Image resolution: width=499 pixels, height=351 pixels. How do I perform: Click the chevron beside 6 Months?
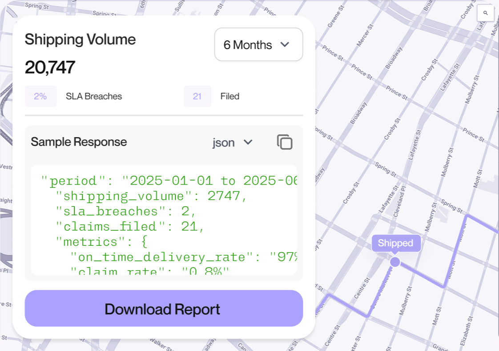coord(285,45)
